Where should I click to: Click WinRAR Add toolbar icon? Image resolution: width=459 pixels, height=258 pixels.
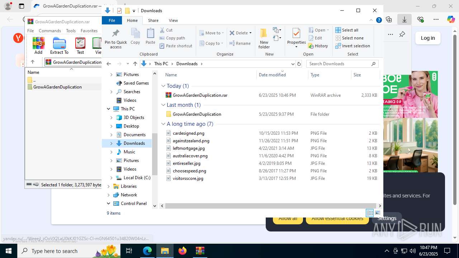(x=38, y=43)
